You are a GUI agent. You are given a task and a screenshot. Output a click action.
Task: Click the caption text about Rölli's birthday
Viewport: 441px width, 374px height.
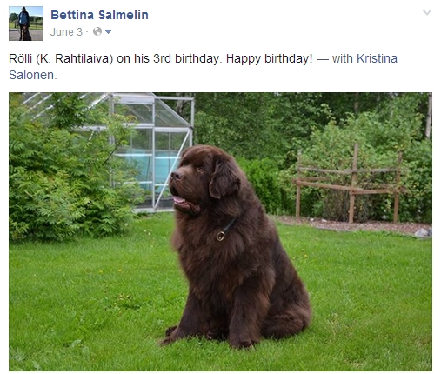161,58
